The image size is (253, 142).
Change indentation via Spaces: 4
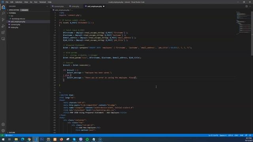[x=223, y=135]
